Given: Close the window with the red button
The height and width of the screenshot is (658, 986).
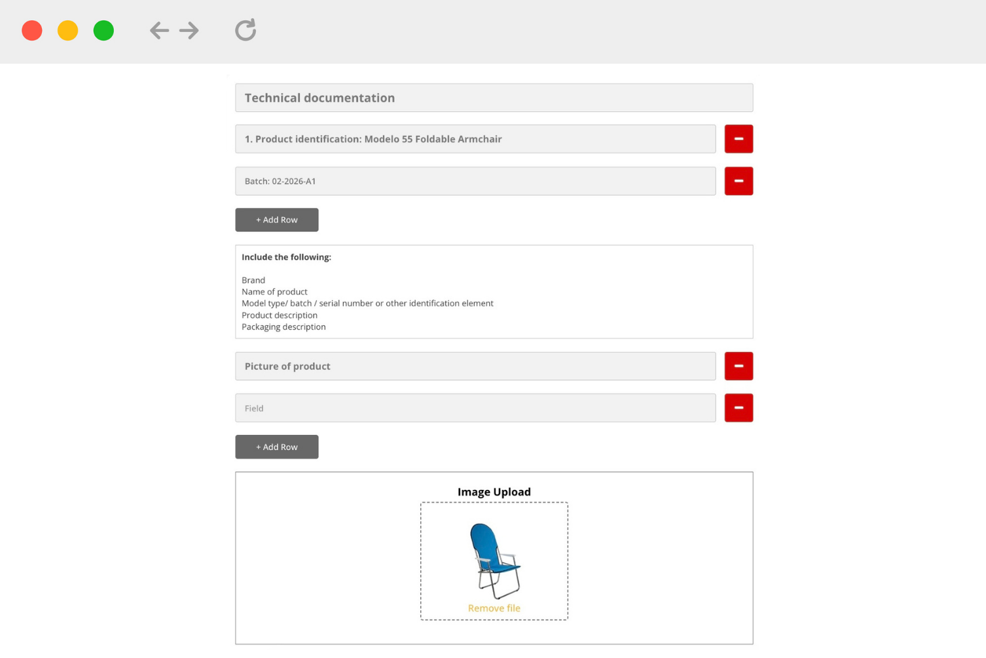Looking at the screenshot, I should click(32, 31).
